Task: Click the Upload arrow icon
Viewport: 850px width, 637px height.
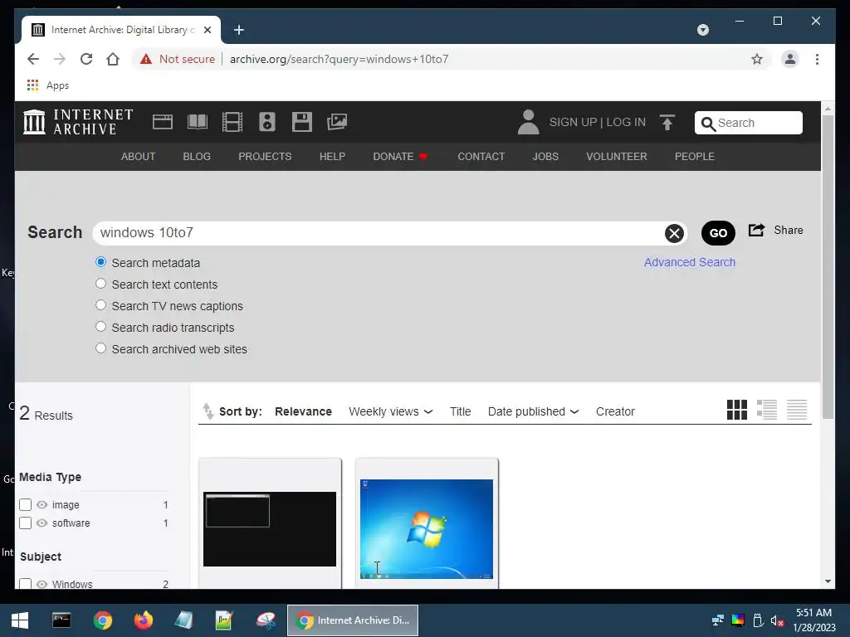Action: pos(667,123)
